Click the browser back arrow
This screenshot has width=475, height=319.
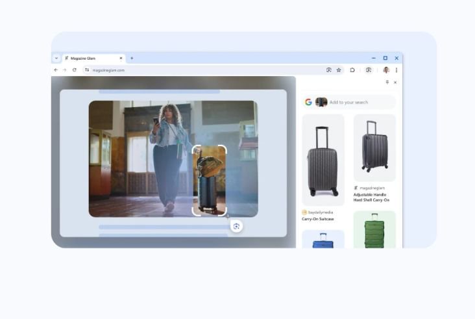(x=56, y=70)
